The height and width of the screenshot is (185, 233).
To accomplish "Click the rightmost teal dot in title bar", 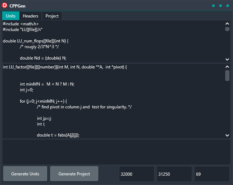I will click(x=227, y=6).
